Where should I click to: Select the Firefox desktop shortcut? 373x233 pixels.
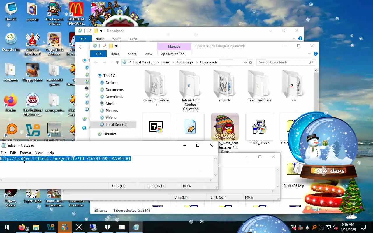point(11,103)
